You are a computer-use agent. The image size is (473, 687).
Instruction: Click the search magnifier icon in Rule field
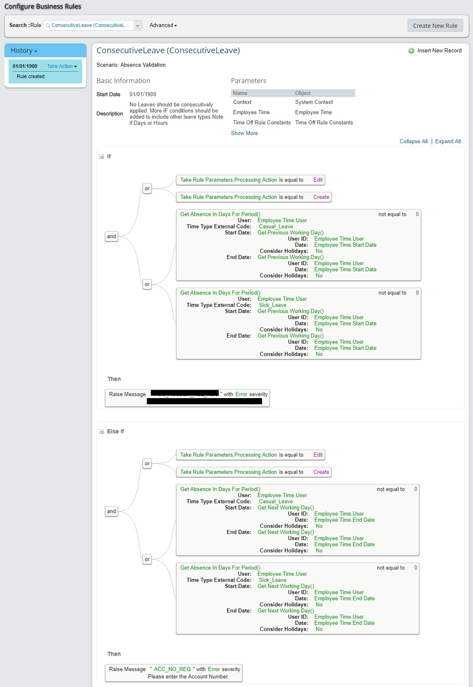tap(48, 26)
